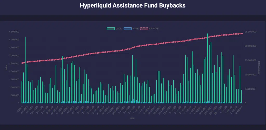
Task: Click the first AF HYPE line point
Action: pos(22,63)
